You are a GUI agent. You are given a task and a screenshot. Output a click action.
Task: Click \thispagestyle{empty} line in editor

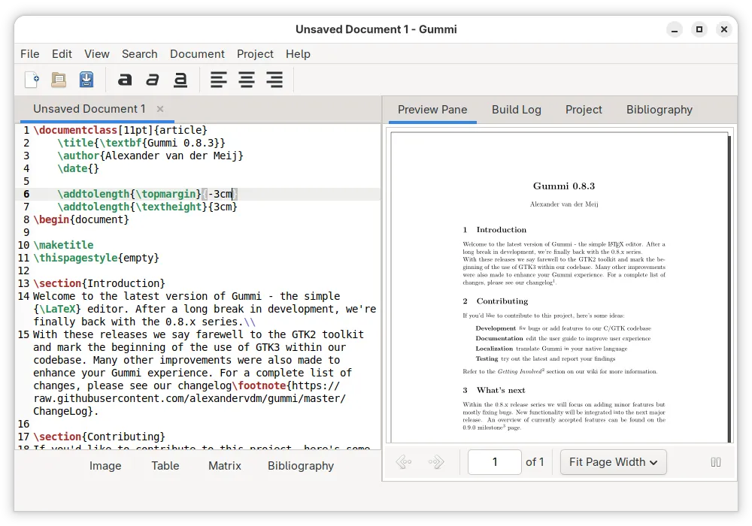tap(96, 258)
